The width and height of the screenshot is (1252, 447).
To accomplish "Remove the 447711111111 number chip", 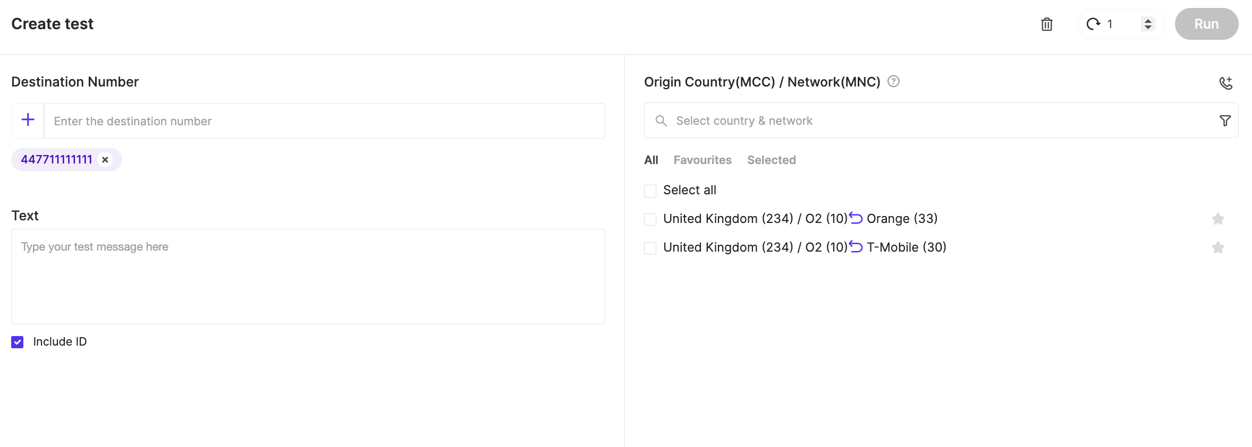I will [105, 159].
